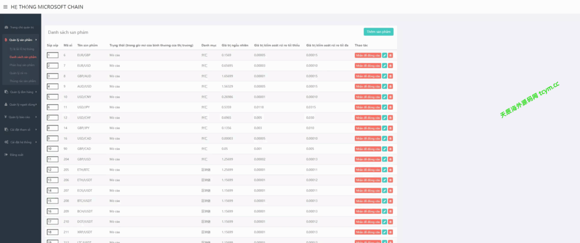The image size is (580, 243).
Task: Focus the sort order field for BTC/USDT
Action: coord(53,201)
